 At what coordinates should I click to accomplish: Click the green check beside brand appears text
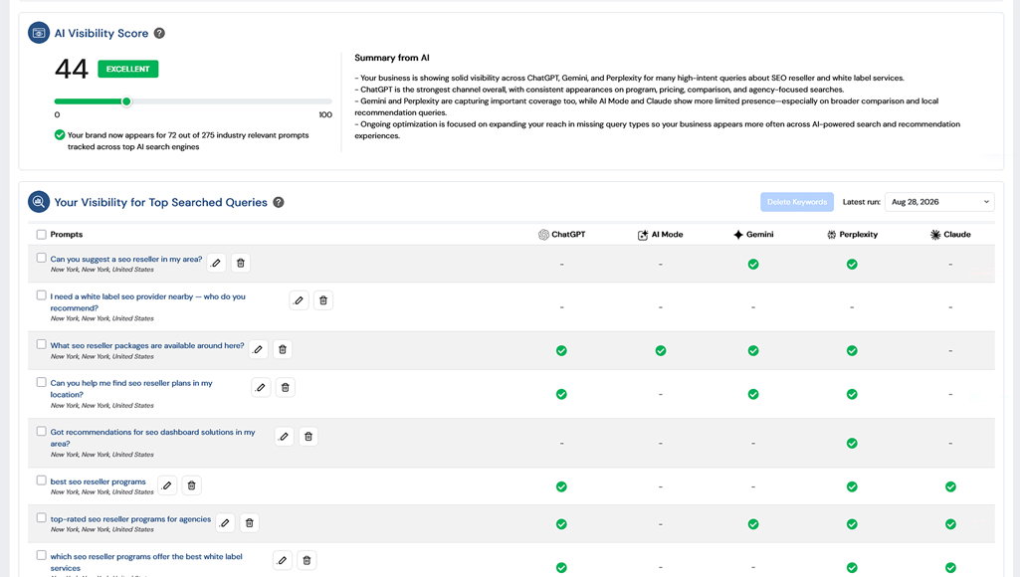pyautogui.click(x=60, y=135)
